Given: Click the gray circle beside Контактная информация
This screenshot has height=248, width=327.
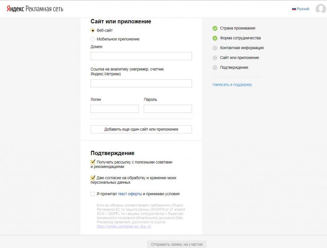Looking at the screenshot, I should 215,48.
